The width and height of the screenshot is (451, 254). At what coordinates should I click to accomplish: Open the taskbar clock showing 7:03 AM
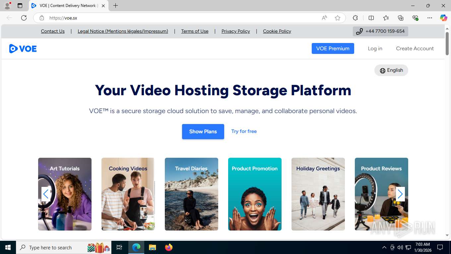tap(422, 247)
